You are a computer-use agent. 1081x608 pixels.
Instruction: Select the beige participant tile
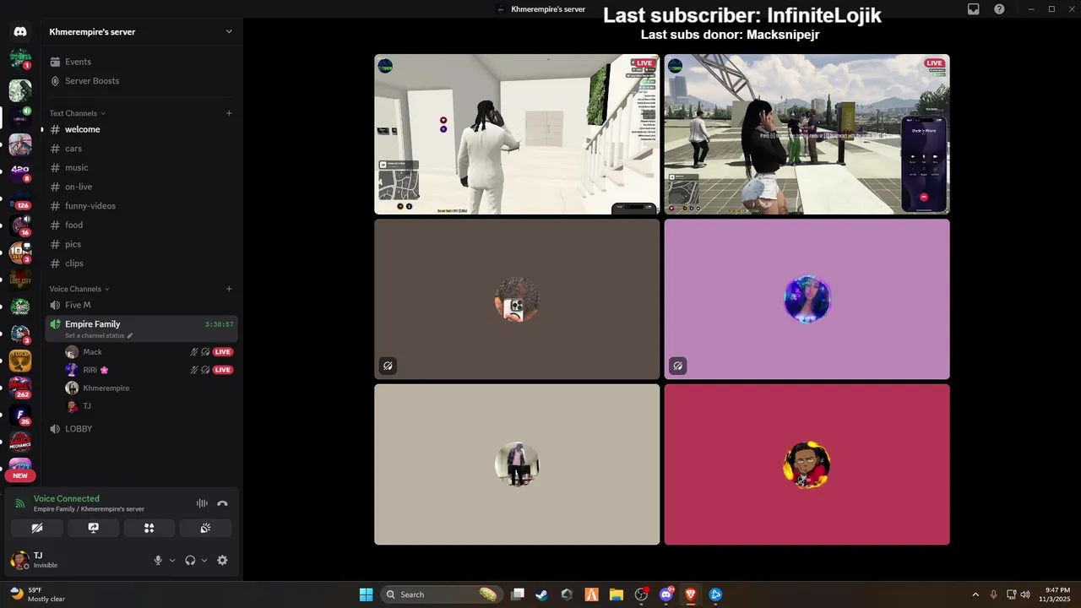pos(517,464)
